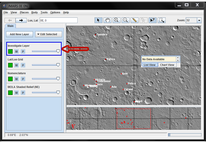
Task: Click the Xainza label on map
Action: tap(111, 59)
